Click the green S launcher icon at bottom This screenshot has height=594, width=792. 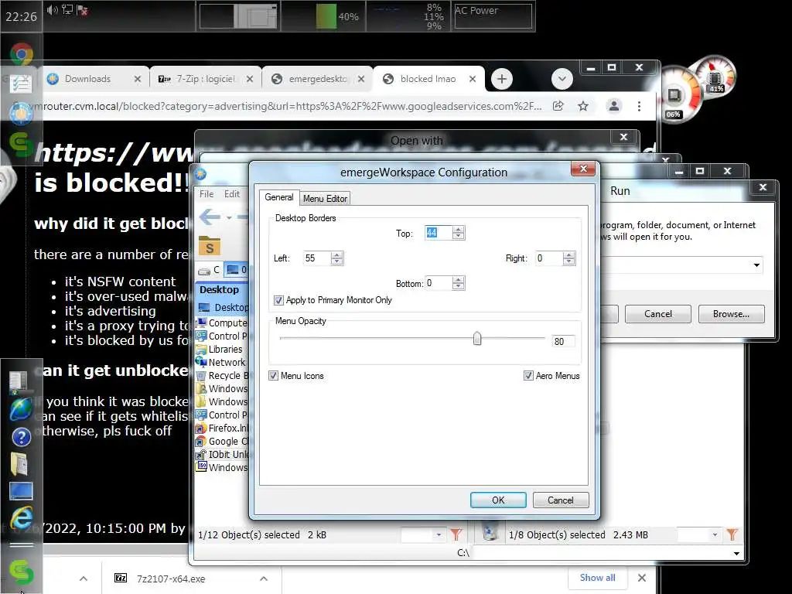[21, 572]
